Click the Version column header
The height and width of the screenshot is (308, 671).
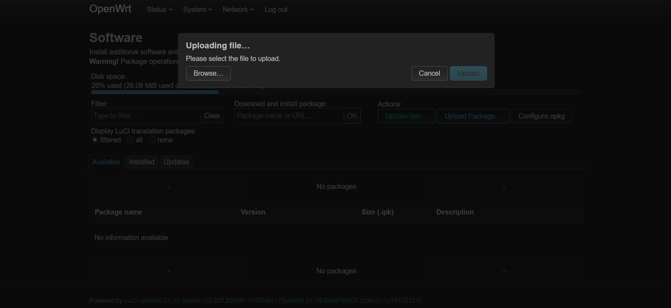[253, 212]
